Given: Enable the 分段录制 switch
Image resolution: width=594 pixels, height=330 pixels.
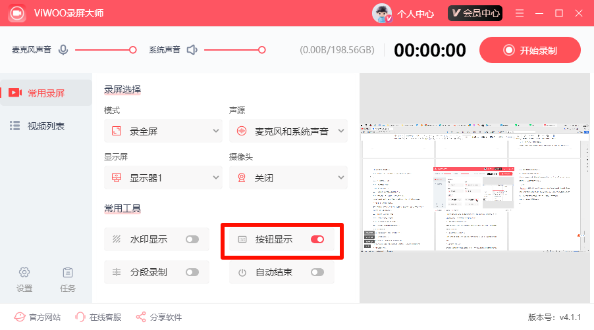Looking at the screenshot, I should click(192, 272).
